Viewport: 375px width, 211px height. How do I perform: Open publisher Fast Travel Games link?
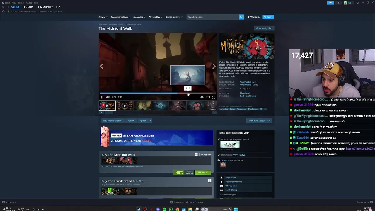click(248, 96)
